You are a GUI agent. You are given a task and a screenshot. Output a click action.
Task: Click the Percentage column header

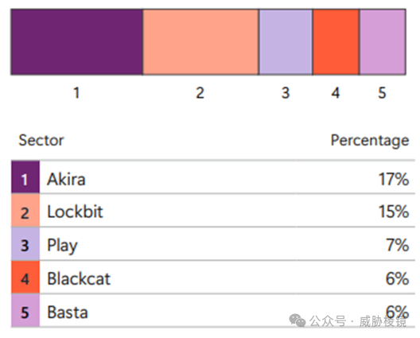click(370, 141)
